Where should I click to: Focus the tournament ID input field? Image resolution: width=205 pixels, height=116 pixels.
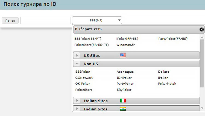point(45,20)
